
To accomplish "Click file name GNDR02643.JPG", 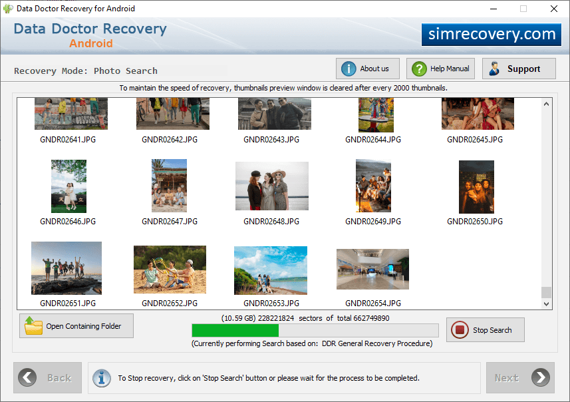I will tap(271, 140).
